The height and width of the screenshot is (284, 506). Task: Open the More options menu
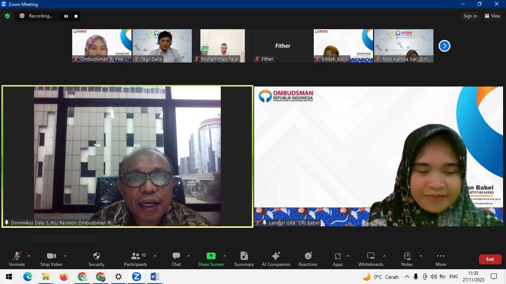click(x=440, y=259)
